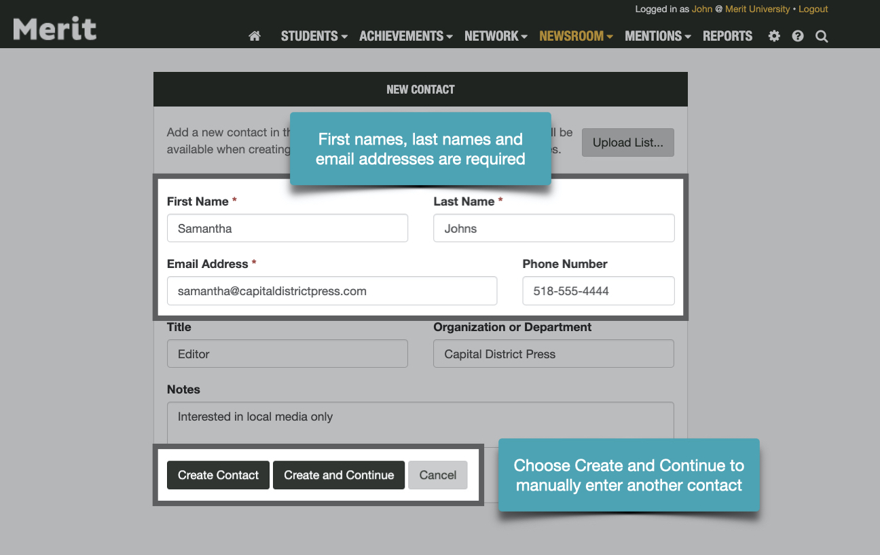This screenshot has width=880, height=555.
Task: Go to the Reports page
Action: pyautogui.click(x=727, y=37)
